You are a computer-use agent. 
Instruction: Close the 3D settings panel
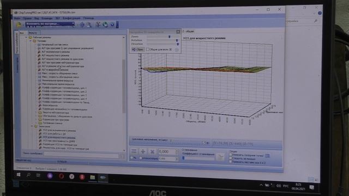coord(178,32)
